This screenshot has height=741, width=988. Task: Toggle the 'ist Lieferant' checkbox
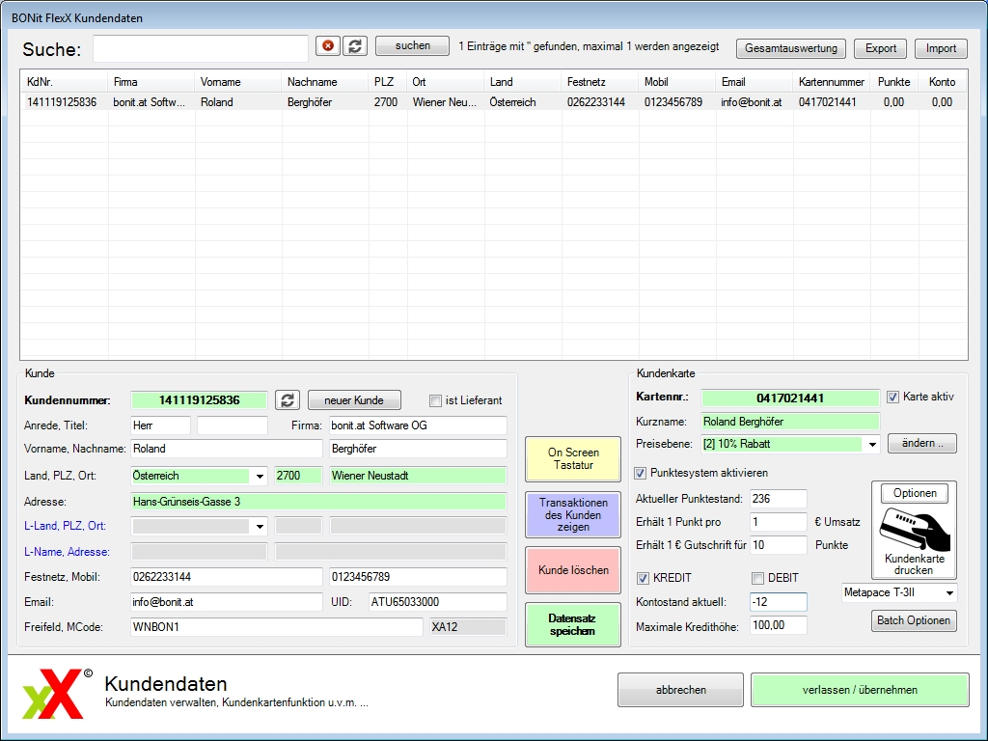(435, 400)
